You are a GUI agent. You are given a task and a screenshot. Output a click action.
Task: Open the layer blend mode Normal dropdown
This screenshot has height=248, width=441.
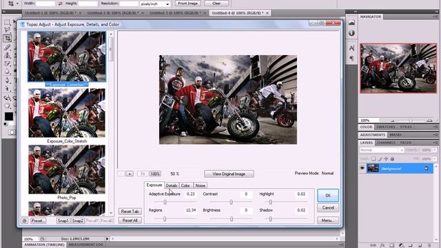(382, 150)
